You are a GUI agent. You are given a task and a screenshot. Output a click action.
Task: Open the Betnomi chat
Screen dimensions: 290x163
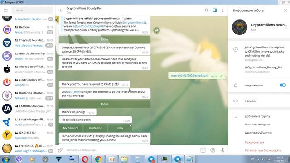coord(28,29)
